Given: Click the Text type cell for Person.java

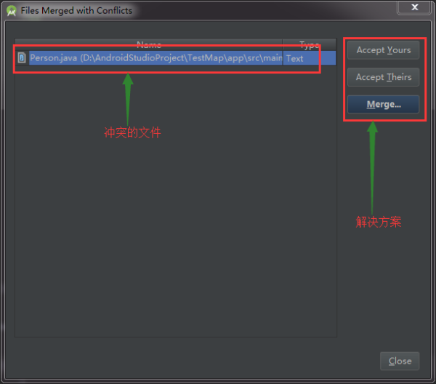Looking at the screenshot, I should coord(310,58).
